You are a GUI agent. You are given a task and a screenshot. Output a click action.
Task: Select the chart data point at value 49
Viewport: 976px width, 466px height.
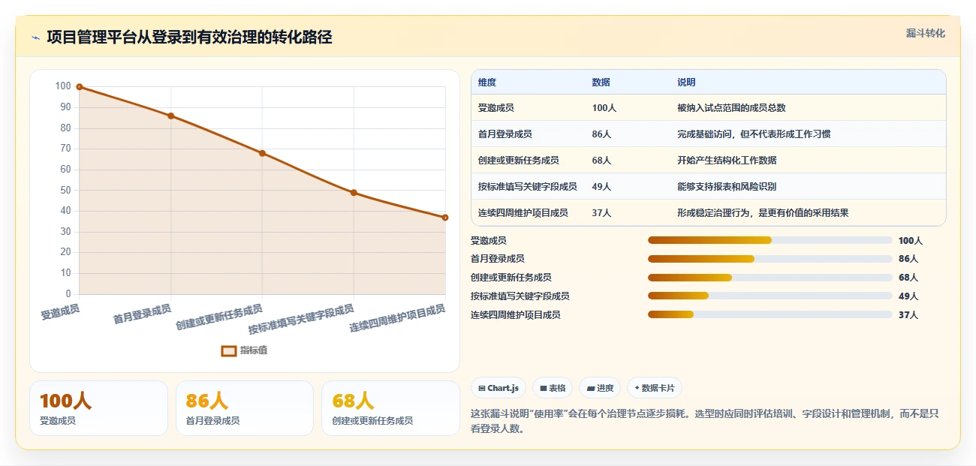point(354,193)
